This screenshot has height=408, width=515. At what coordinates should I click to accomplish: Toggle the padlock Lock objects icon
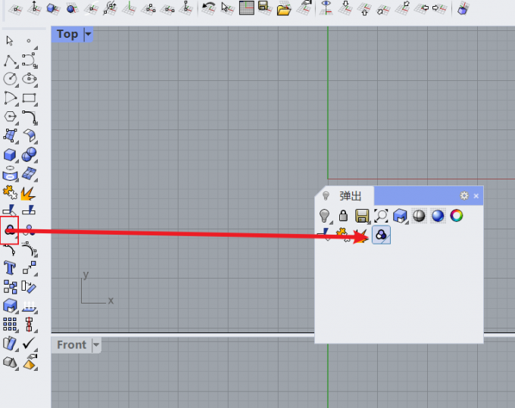(x=343, y=216)
